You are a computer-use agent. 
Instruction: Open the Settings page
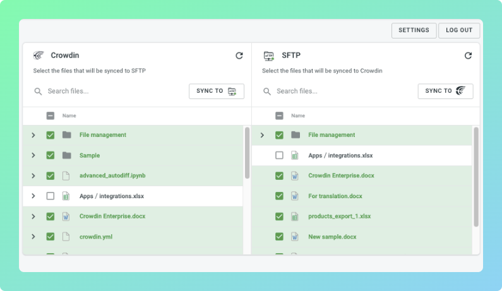tap(414, 30)
